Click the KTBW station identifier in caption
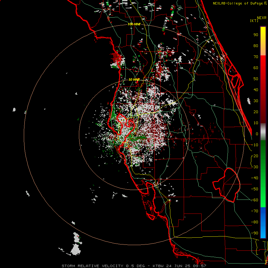 (x=159, y=266)
